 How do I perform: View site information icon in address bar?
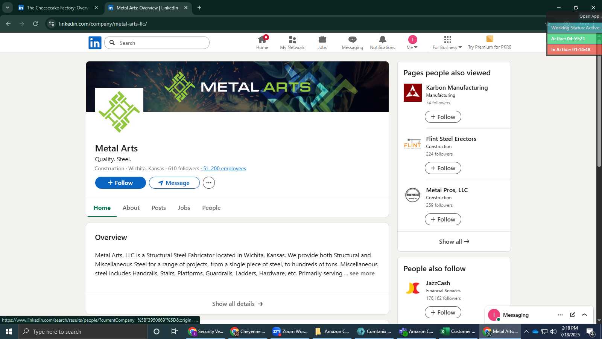coord(52,24)
